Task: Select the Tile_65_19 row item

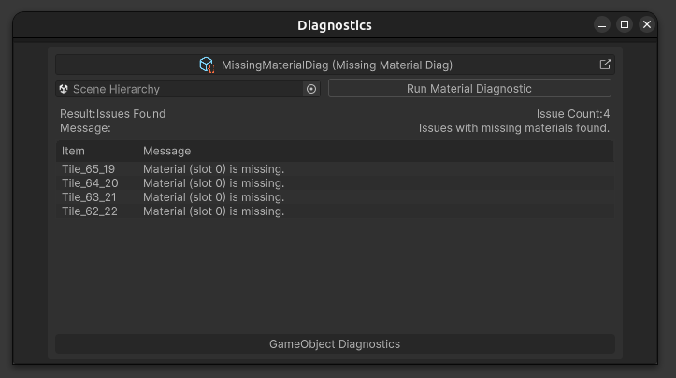Action: click(89, 169)
